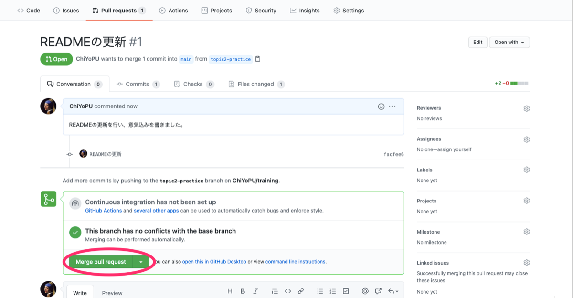Open the READMEの更新 commit link

[106, 154]
